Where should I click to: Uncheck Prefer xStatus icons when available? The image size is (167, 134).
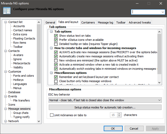click(x=56, y=40)
